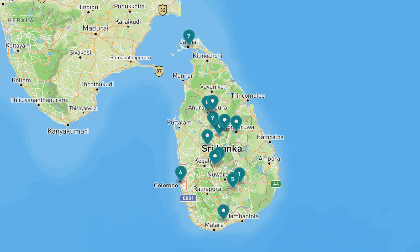Click the Matara town label
This screenshot has height=252, width=420.
pyautogui.click(x=214, y=225)
